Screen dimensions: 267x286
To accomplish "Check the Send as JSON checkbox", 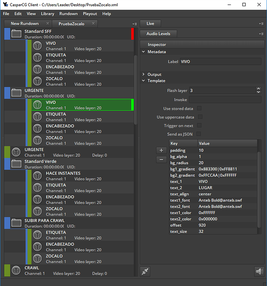I will [199, 134].
